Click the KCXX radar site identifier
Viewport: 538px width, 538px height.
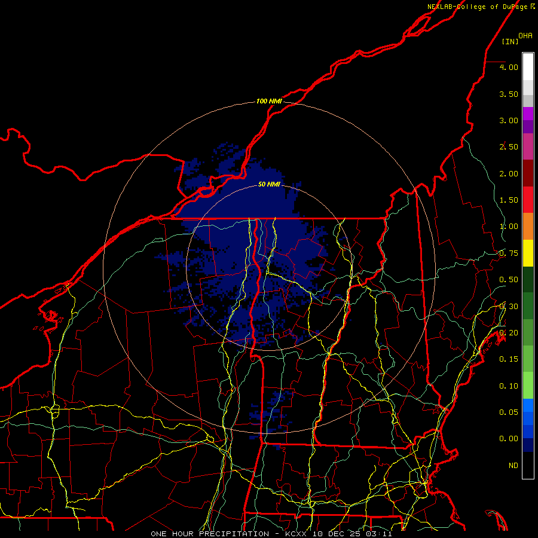[x=296, y=534]
